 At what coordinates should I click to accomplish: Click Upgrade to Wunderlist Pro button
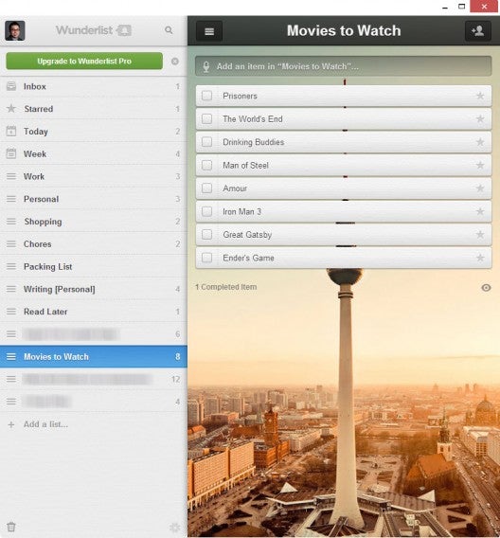(84, 61)
